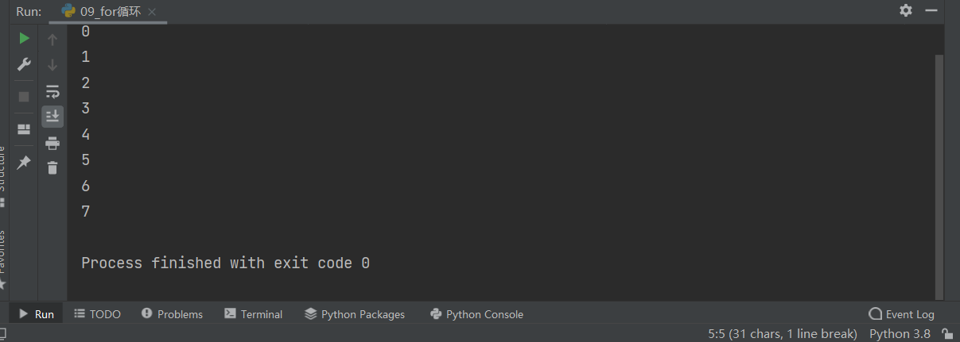Click the restore layout icon

pyautogui.click(x=24, y=129)
